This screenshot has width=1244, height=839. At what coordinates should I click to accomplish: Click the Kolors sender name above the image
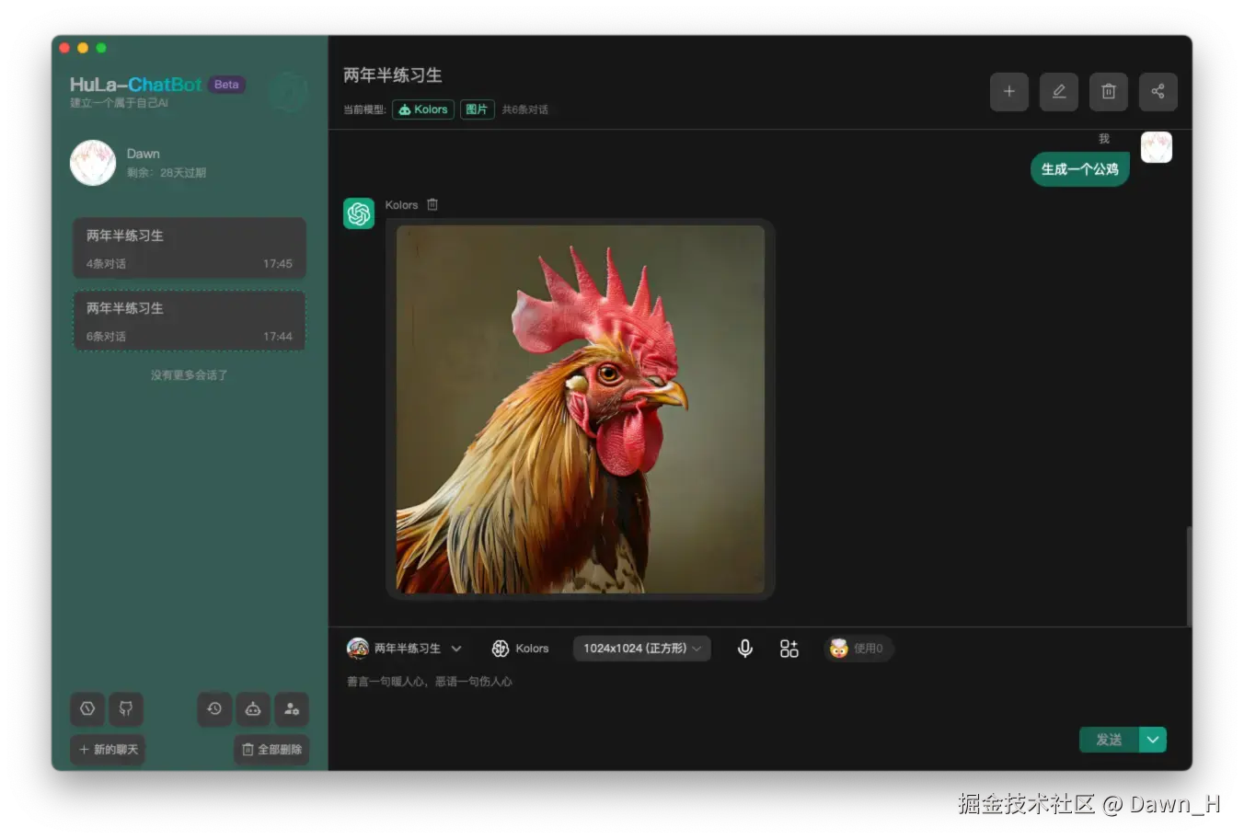click(x=401, y=205)
